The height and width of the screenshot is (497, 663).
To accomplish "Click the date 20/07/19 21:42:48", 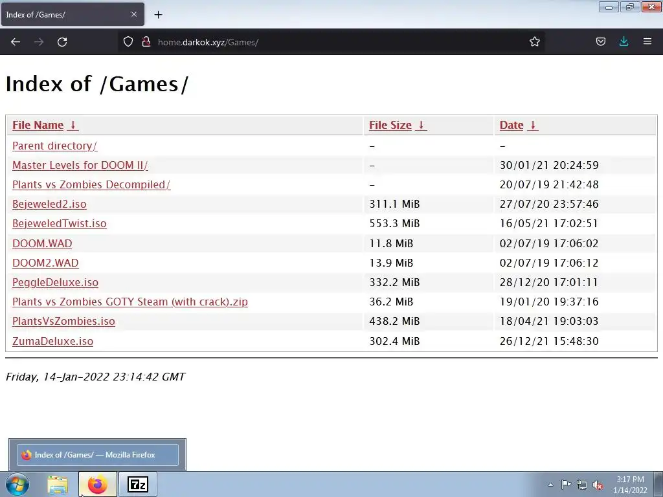I will tap(549, 184).
